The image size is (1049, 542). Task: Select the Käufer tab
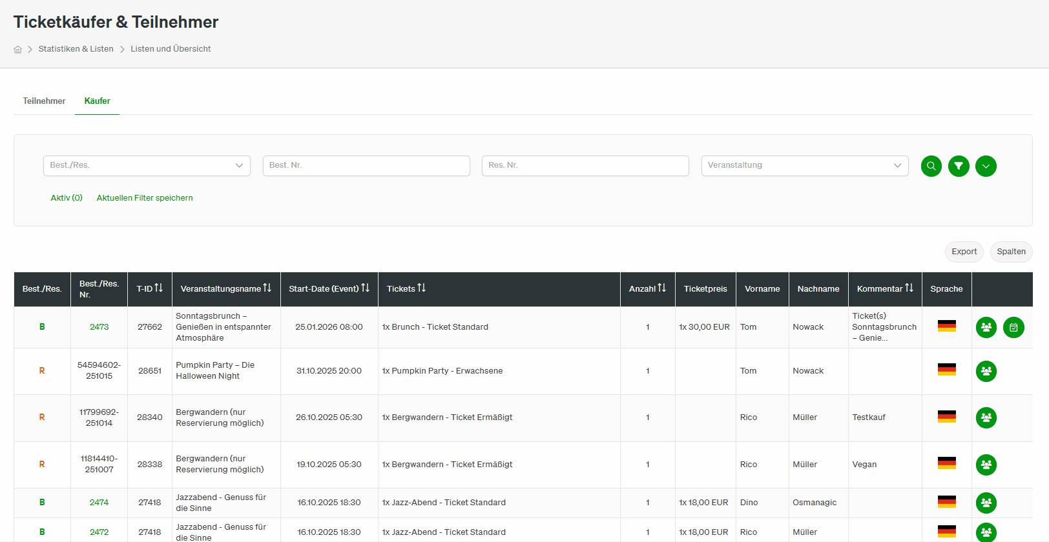97,101
